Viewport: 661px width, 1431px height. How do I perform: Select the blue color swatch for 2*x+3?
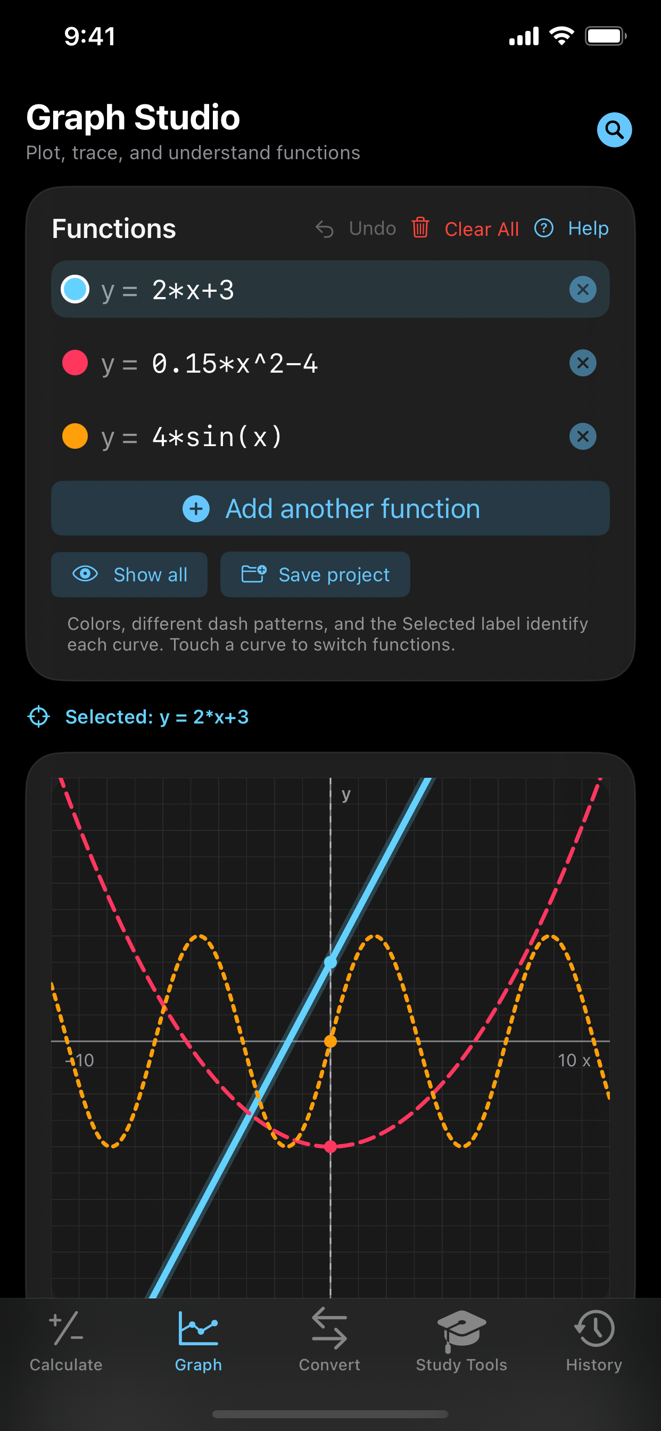(x=75, y=289)
